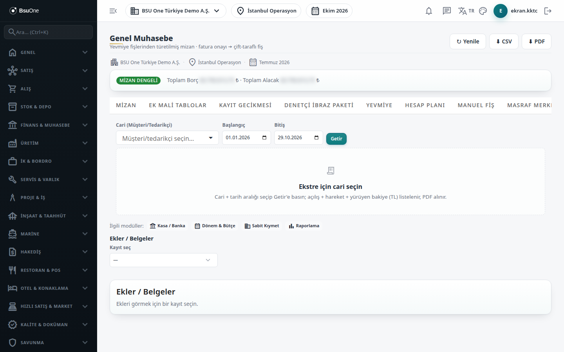Open the Kayıt seç dropdown
This screenshot has width=564, height=352.
point(164,260)
